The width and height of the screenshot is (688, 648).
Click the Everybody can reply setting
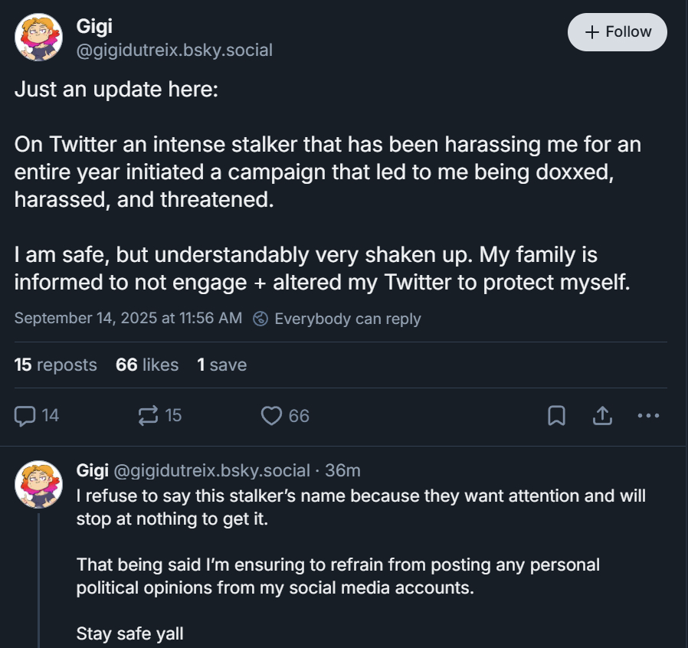pyautogui.click(x=347, y=319)
